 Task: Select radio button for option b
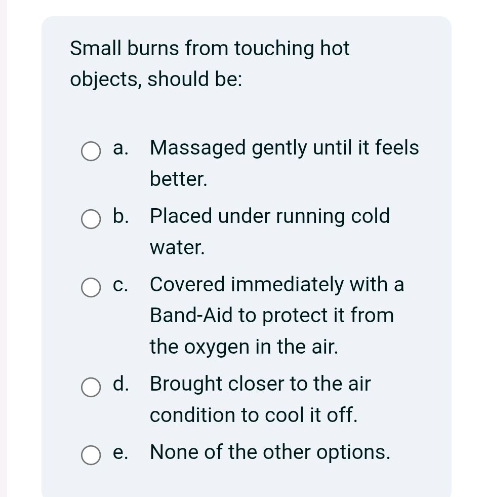[x=91, y=219]
